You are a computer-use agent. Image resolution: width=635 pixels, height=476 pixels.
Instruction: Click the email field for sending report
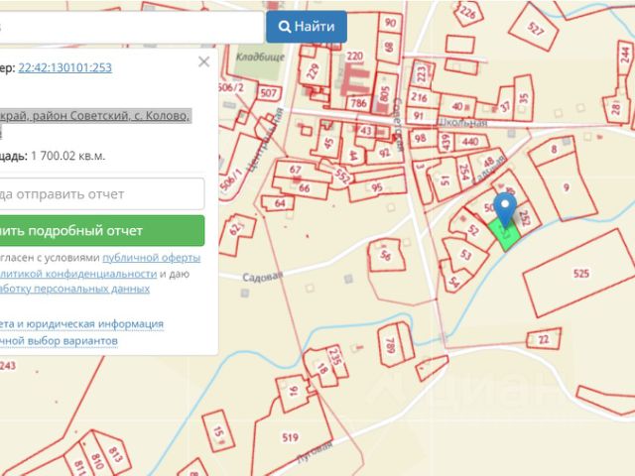click(99, 193)
